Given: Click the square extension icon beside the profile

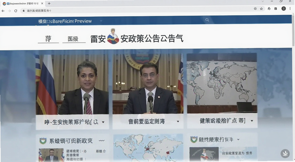Looking at the screenshot, I should [275, 8].
